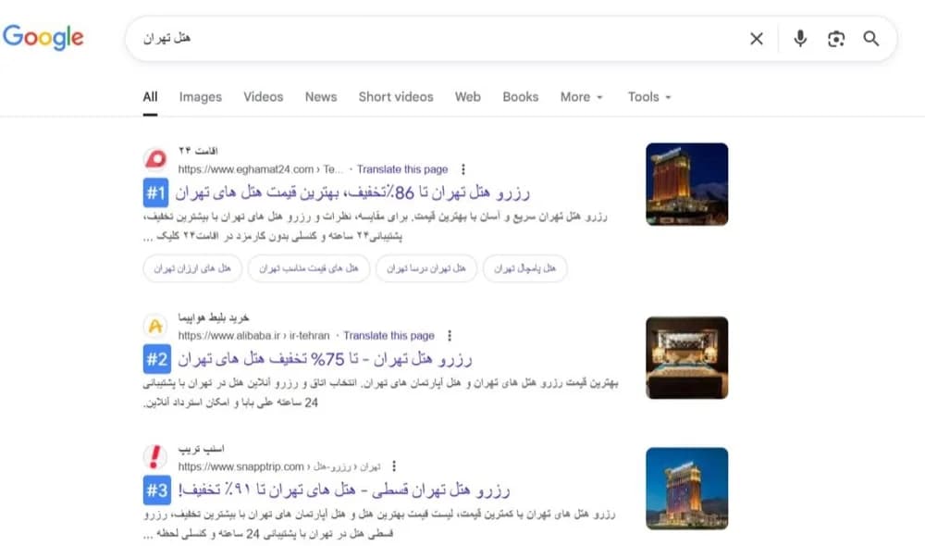Click site name 'اقامت ۲۴'
The width and height of the screenshot is (925, 546).
198,151
